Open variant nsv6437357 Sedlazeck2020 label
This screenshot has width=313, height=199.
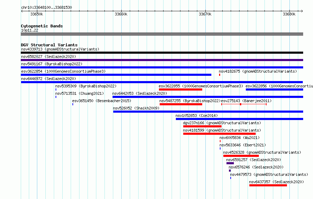(276, 182)
